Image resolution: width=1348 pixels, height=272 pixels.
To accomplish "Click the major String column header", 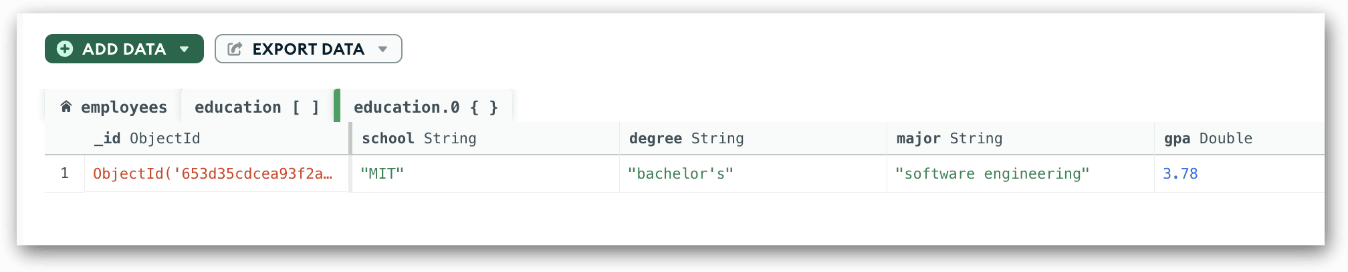I will [x=1020, y=139].
